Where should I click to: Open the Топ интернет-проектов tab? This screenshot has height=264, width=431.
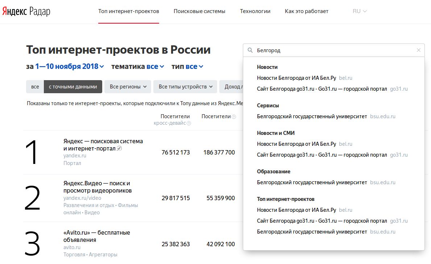pyautogui.click(x=129, y=11)
